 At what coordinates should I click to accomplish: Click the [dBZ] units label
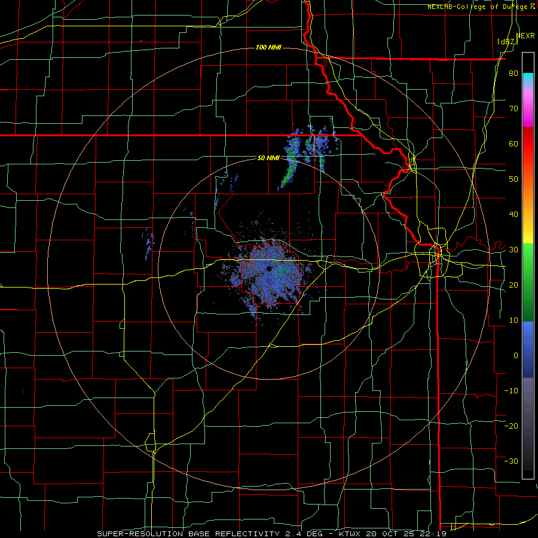(508, 42)
